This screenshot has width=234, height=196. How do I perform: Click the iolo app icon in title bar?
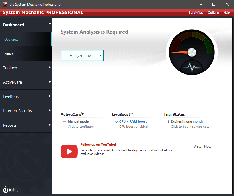[5, 4]
